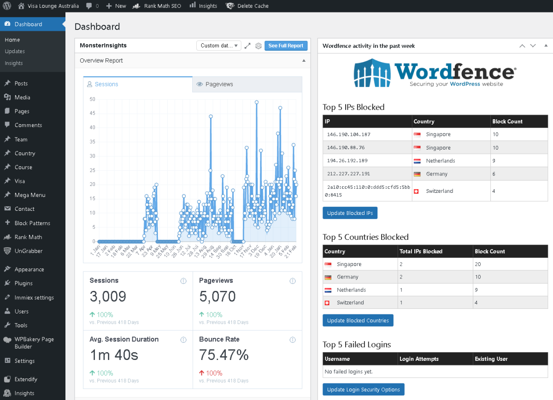Open Rank Math SEO toolbar menu
The image size is (553, 400).
coord(157,6)
